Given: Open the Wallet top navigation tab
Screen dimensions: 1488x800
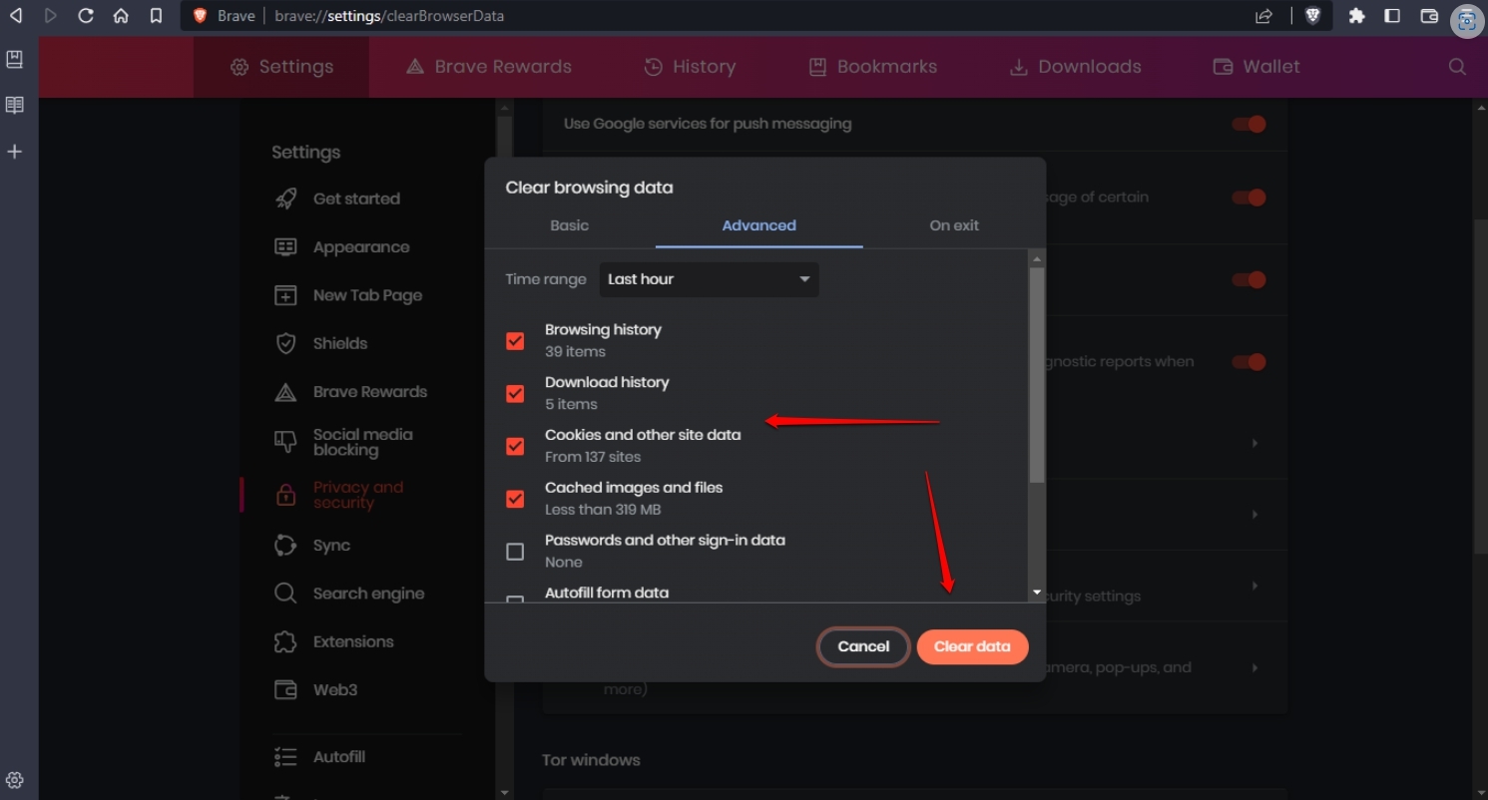Looking at the screenshot, I should (1255, 67).
